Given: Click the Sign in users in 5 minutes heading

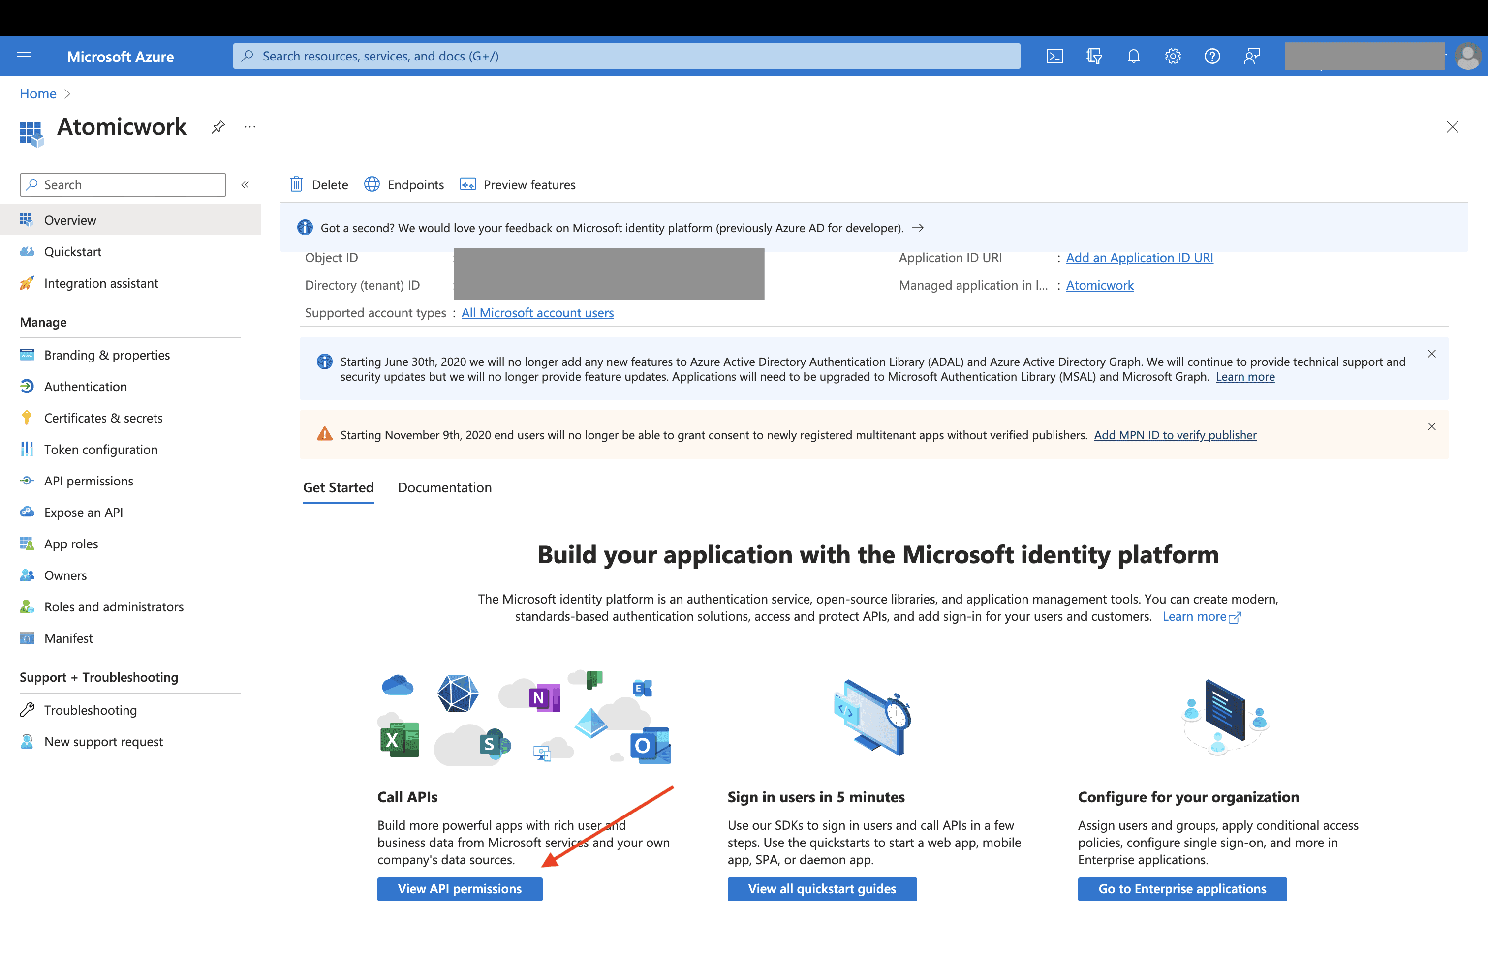Looking at the screenshot, I should coord(816,797).
